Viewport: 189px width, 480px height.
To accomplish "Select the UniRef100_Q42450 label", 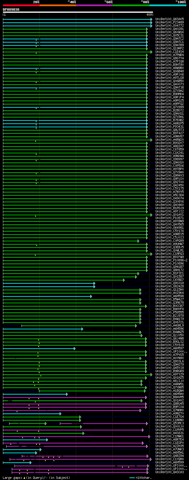I will pyautogui.click(x=170, y=185).
